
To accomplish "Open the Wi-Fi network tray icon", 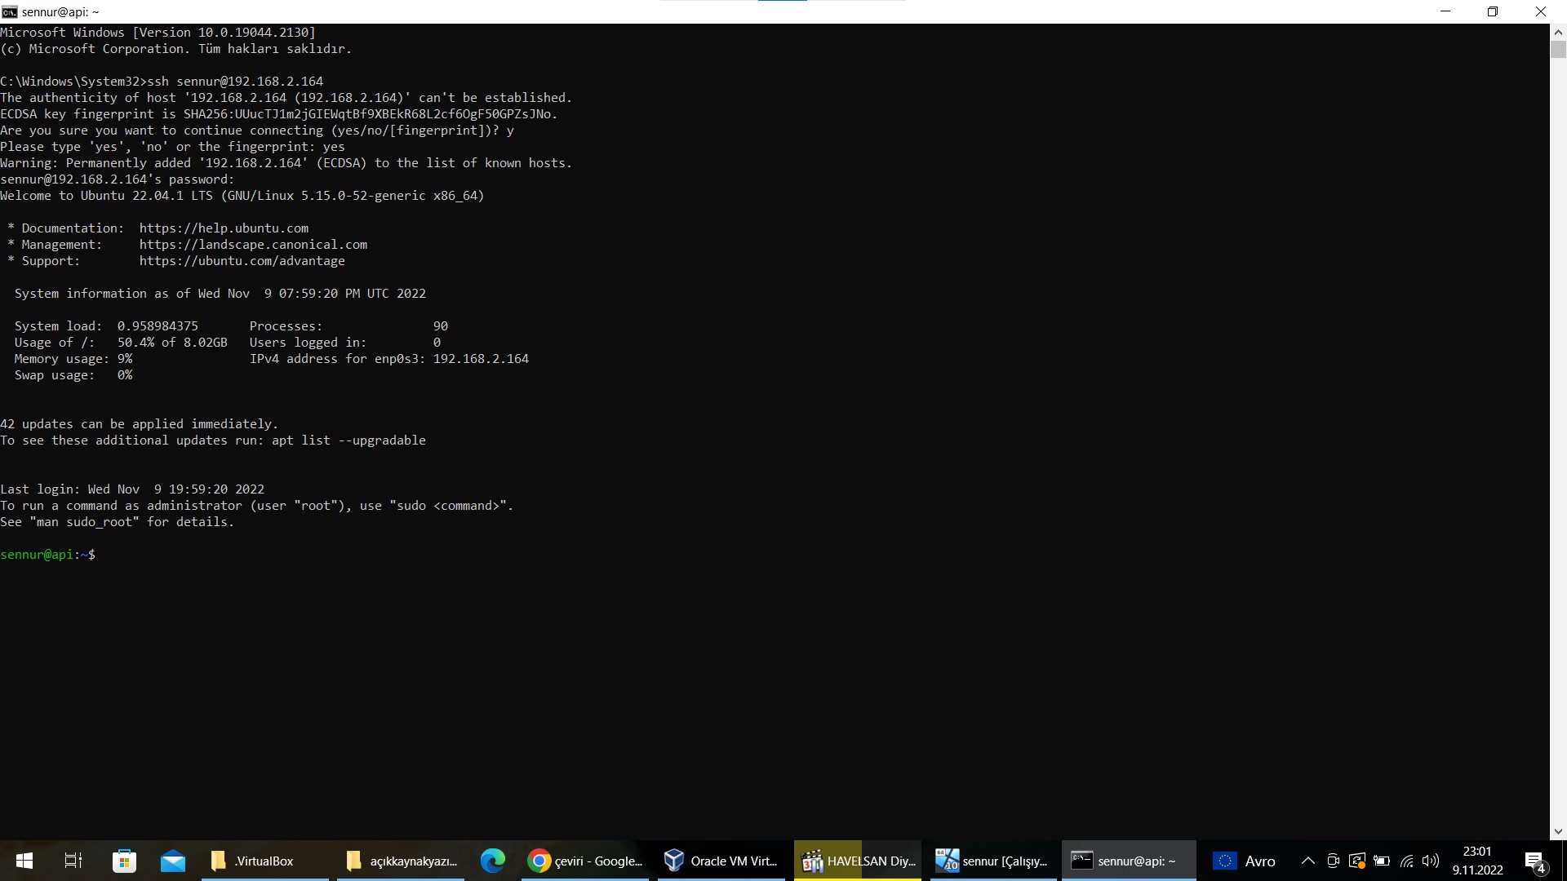I will (x=1406, y=861).
